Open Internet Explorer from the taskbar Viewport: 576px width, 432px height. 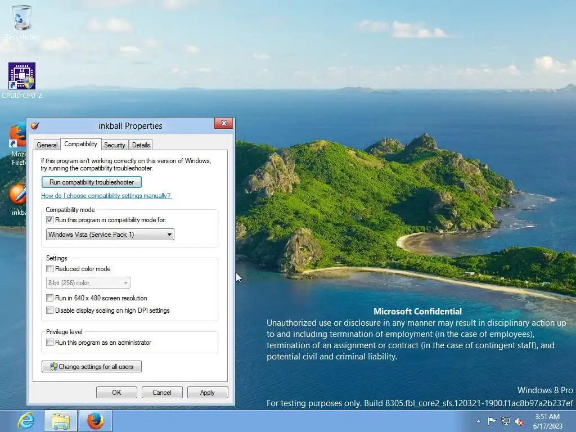(x=26, y=421)
